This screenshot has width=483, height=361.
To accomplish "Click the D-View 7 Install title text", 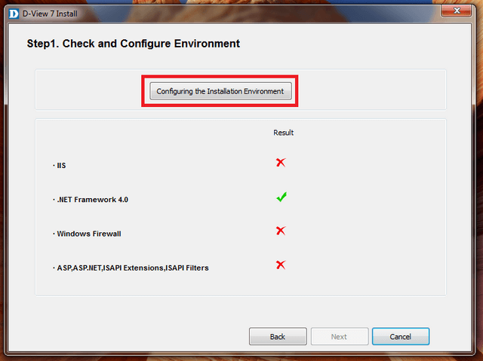I will pyautogui.click(x=48, y=13).
